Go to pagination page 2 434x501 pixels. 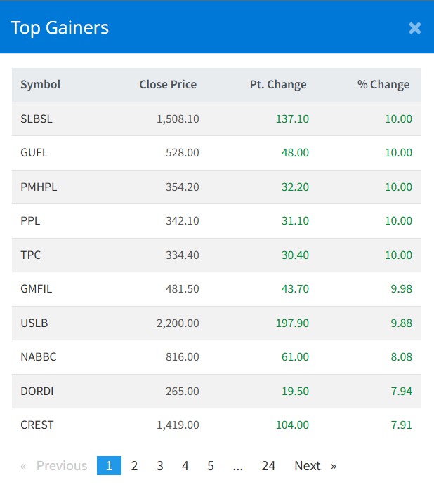[x=134, y=466]
